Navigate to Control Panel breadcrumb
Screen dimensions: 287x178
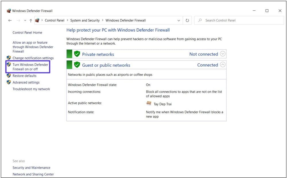point(55,20)
